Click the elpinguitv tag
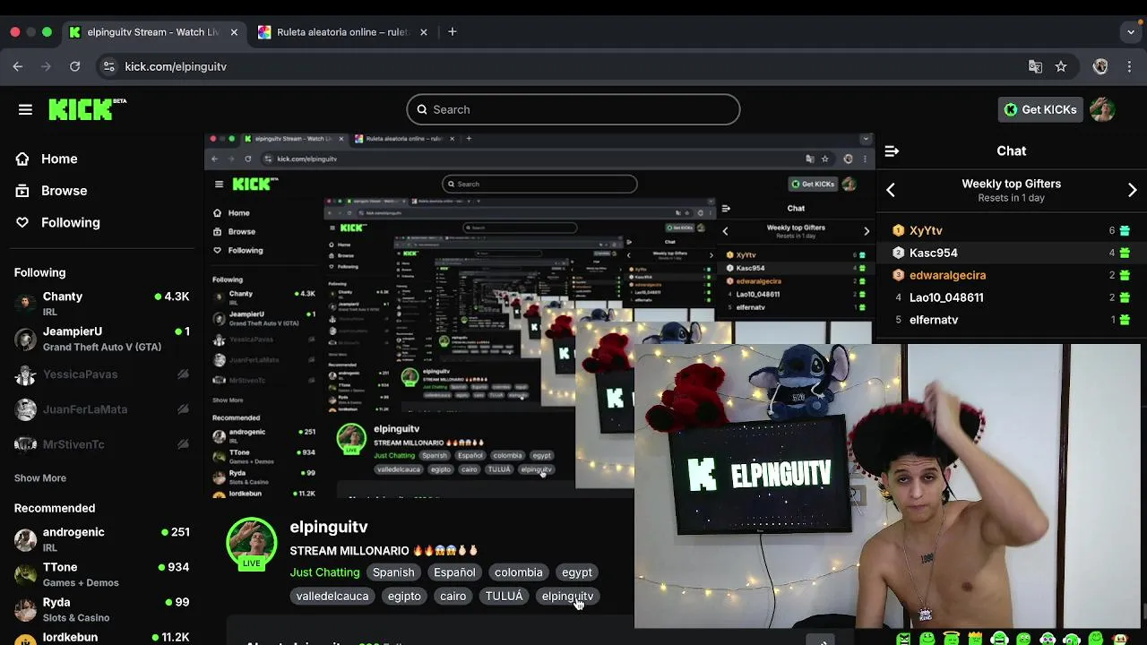Viewport: 1147px width, 645px height. (567, 596)
